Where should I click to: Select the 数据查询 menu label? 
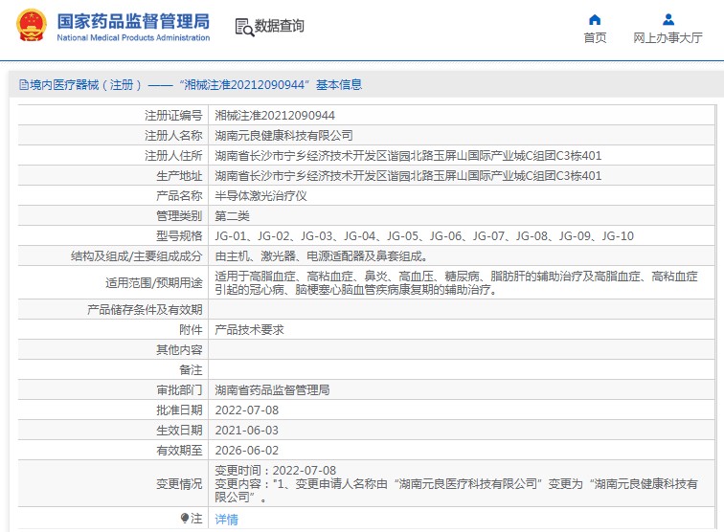click(280, 26)
